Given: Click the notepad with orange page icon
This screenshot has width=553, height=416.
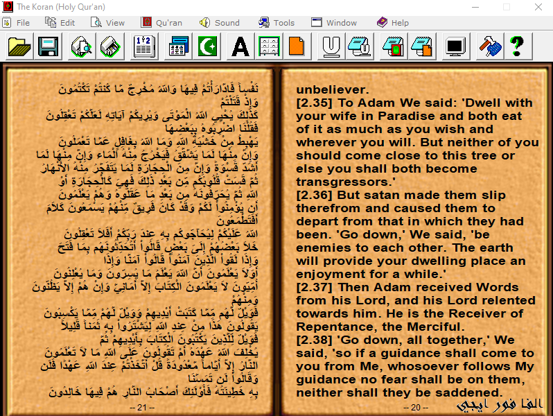Looking at the screenshot, I should (421, 46).
